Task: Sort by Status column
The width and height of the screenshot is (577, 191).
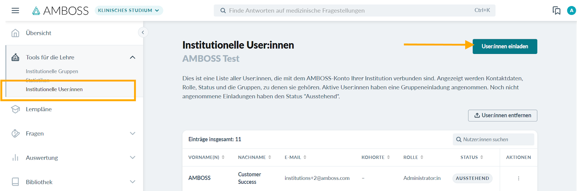Action: click(472, 157)
